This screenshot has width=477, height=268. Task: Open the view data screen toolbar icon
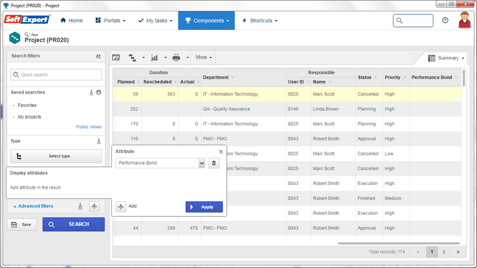(x=116, y=57)
